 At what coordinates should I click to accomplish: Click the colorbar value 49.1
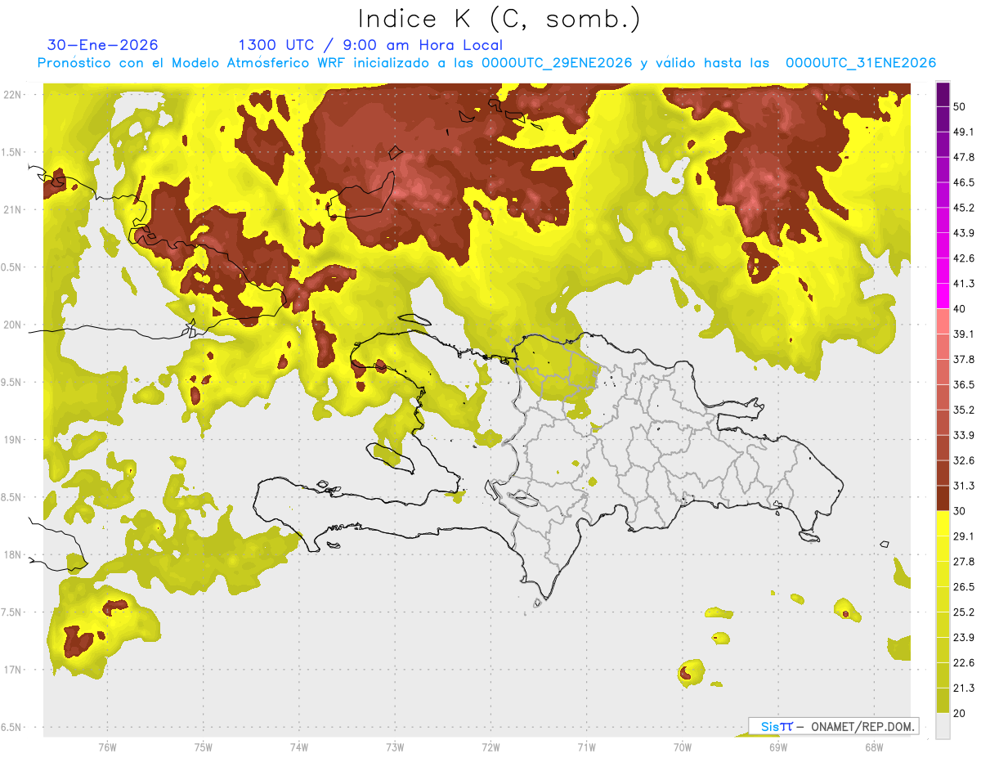[964, 132]
